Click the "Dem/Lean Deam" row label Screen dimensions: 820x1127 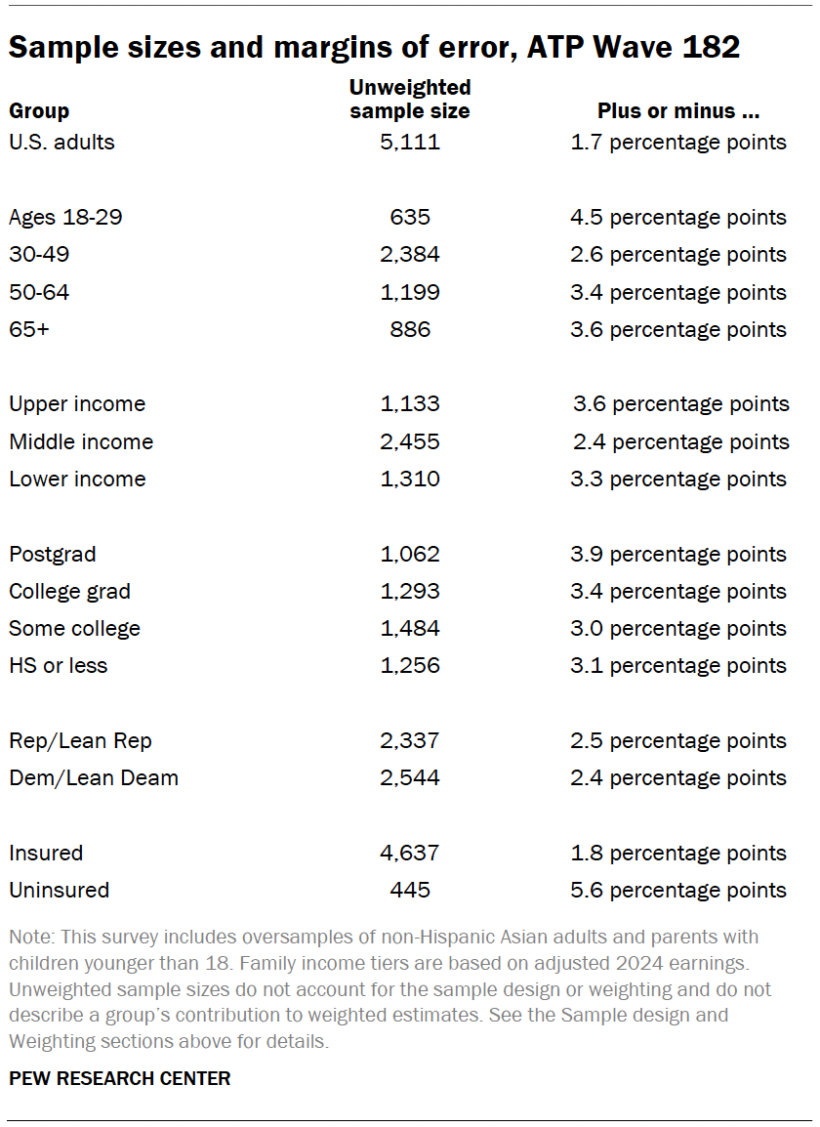point(94,778)
